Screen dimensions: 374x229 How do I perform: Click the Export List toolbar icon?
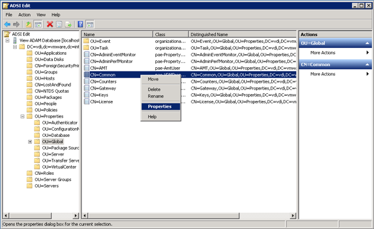coord(68,24)
